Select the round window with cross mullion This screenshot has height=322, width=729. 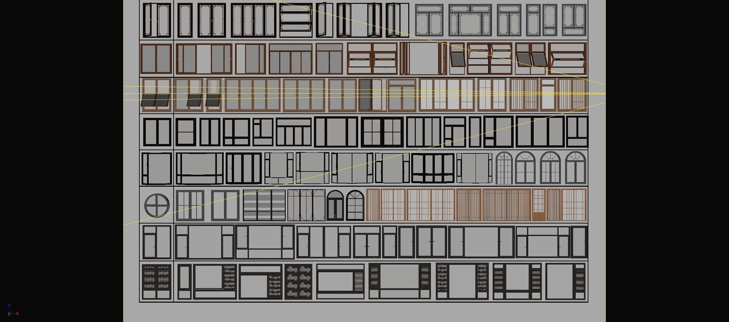pyautogui.click(x=157, y=205)
